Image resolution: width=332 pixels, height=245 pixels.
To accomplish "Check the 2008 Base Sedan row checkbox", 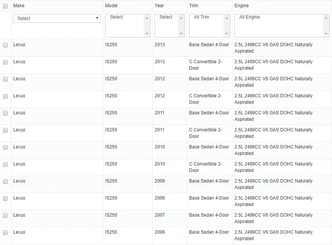I will (5, 198).
